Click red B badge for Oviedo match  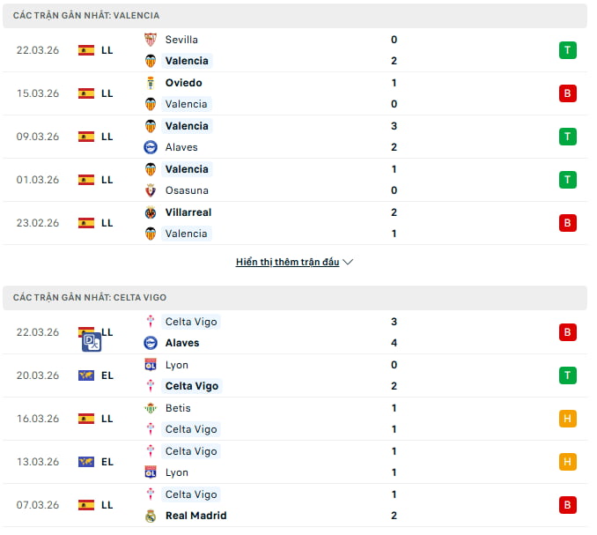pyautogui.click(x=568, y=93)
